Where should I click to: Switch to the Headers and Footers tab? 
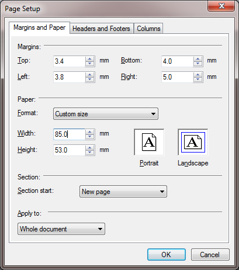click(x=101, y=29)
